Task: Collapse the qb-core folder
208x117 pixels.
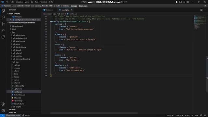Action: 16,62
